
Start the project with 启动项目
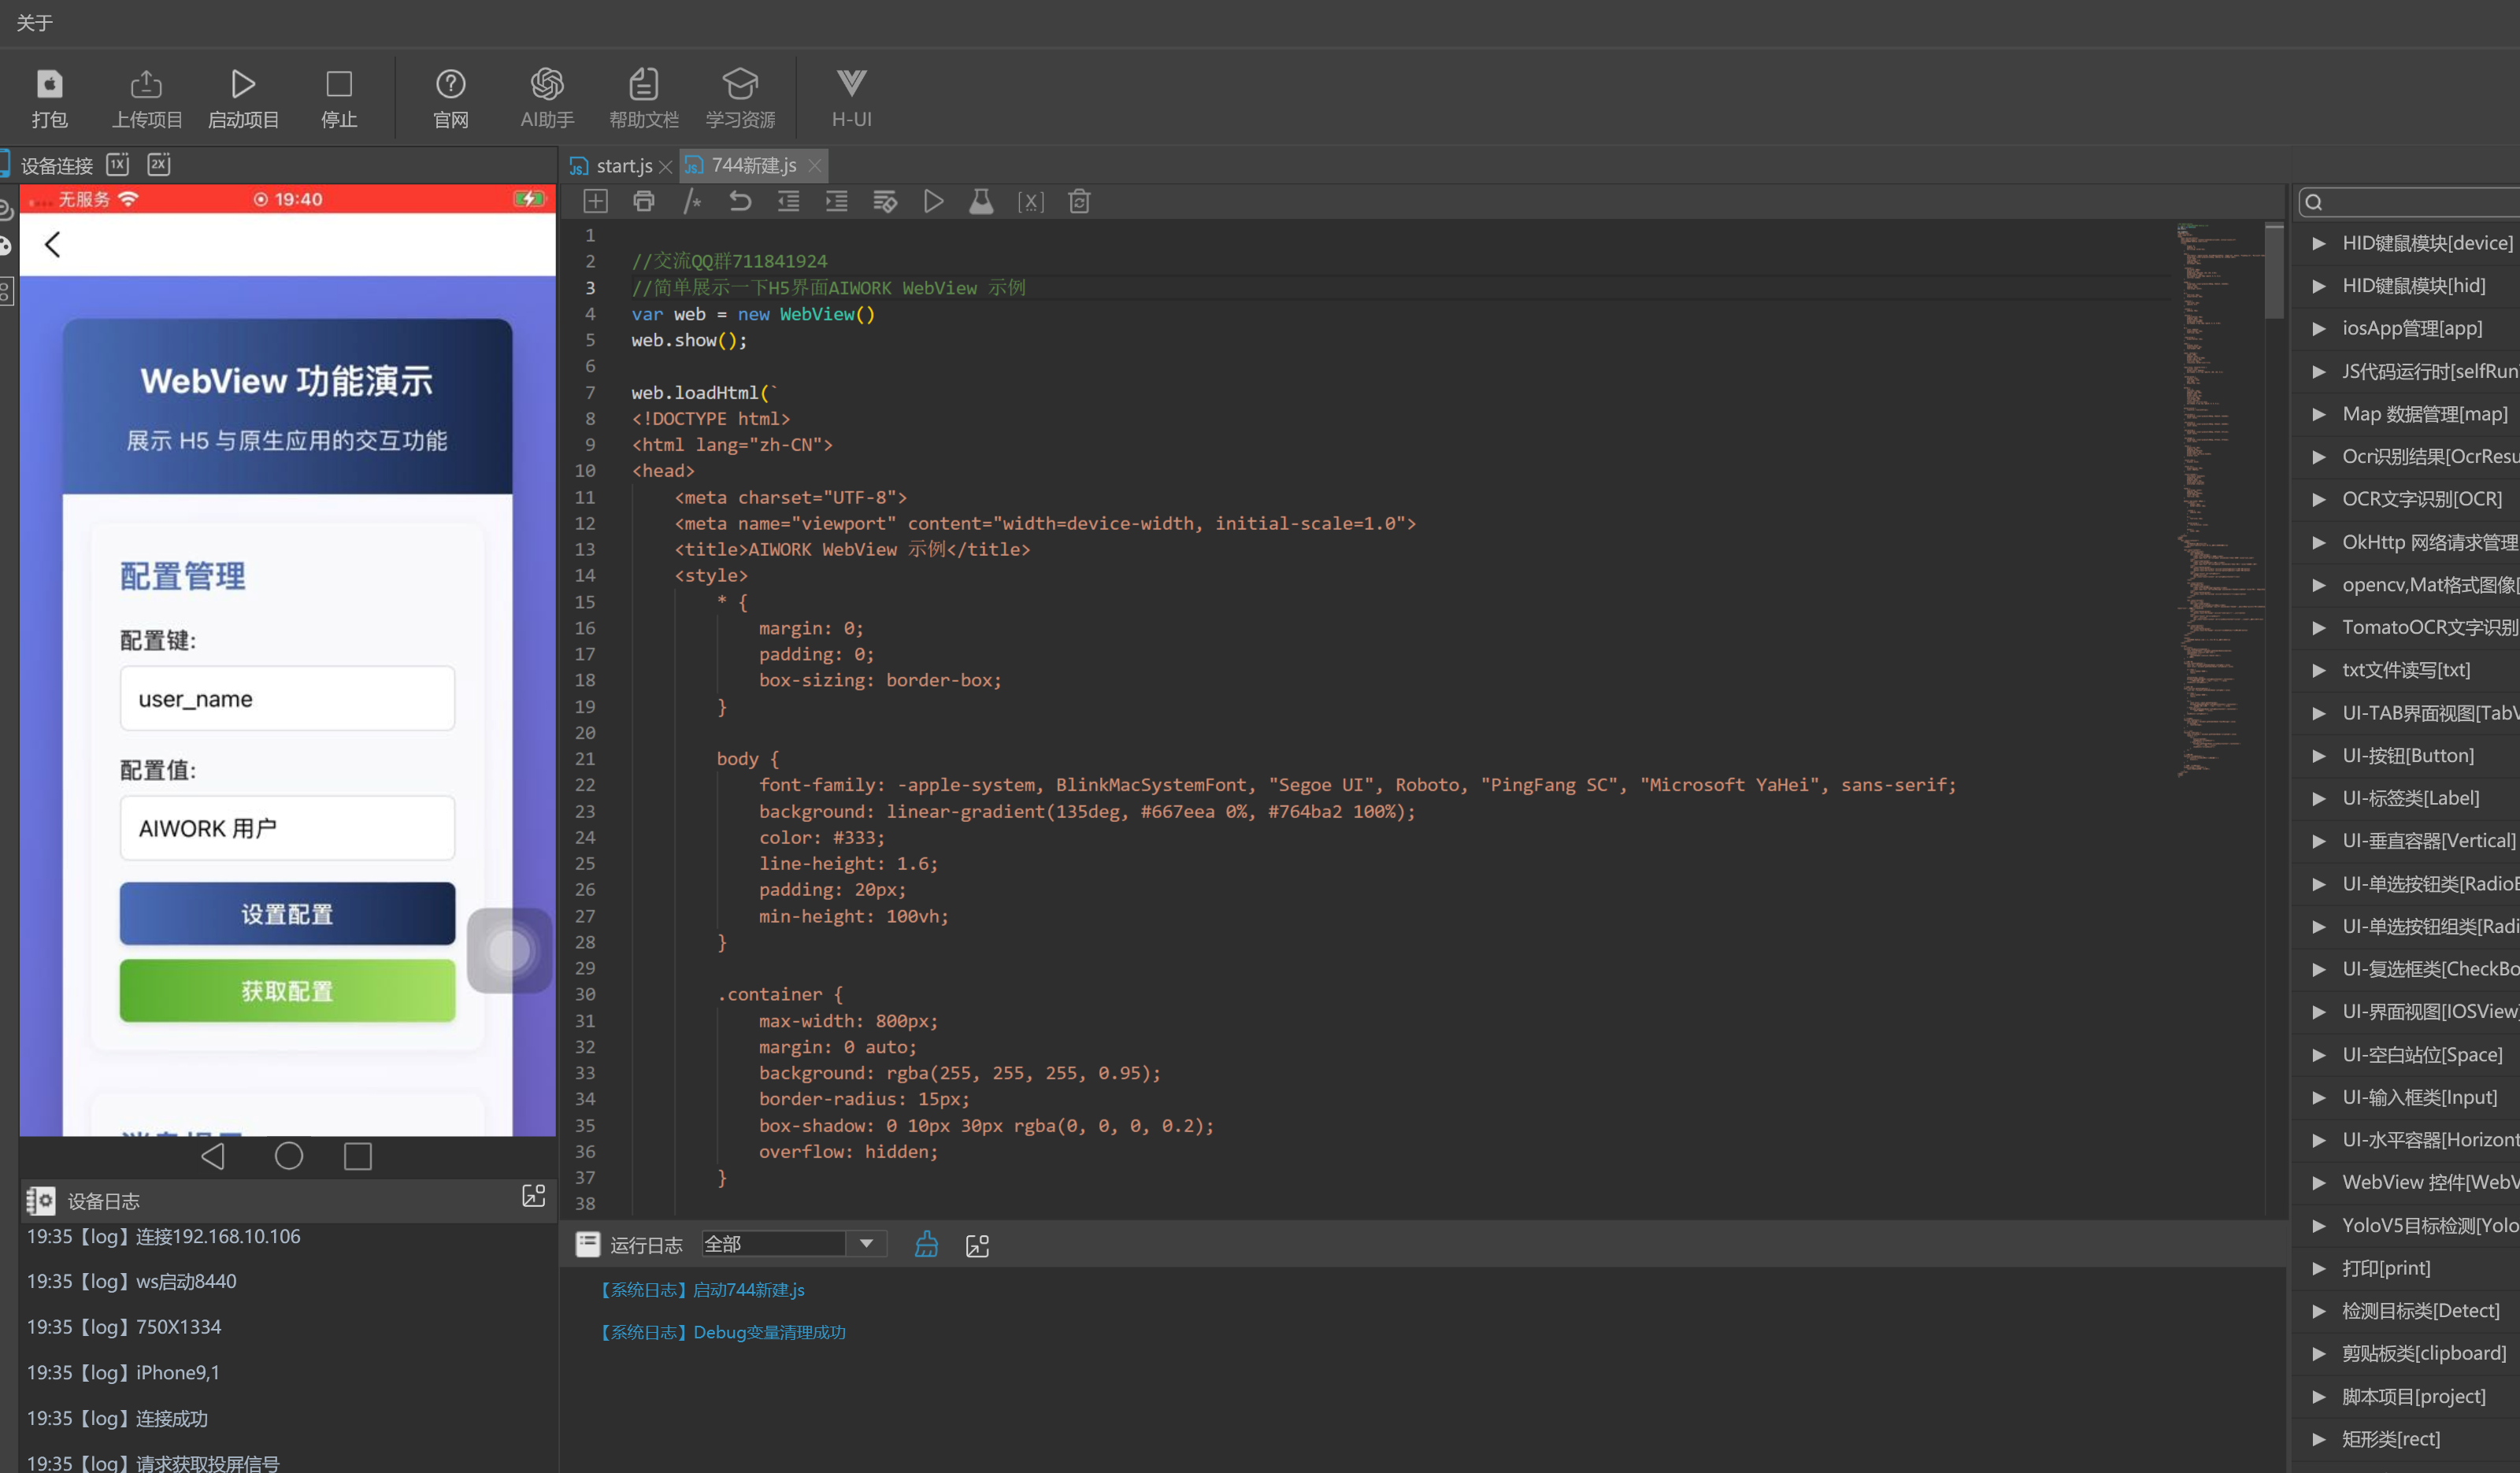[243, 97]
